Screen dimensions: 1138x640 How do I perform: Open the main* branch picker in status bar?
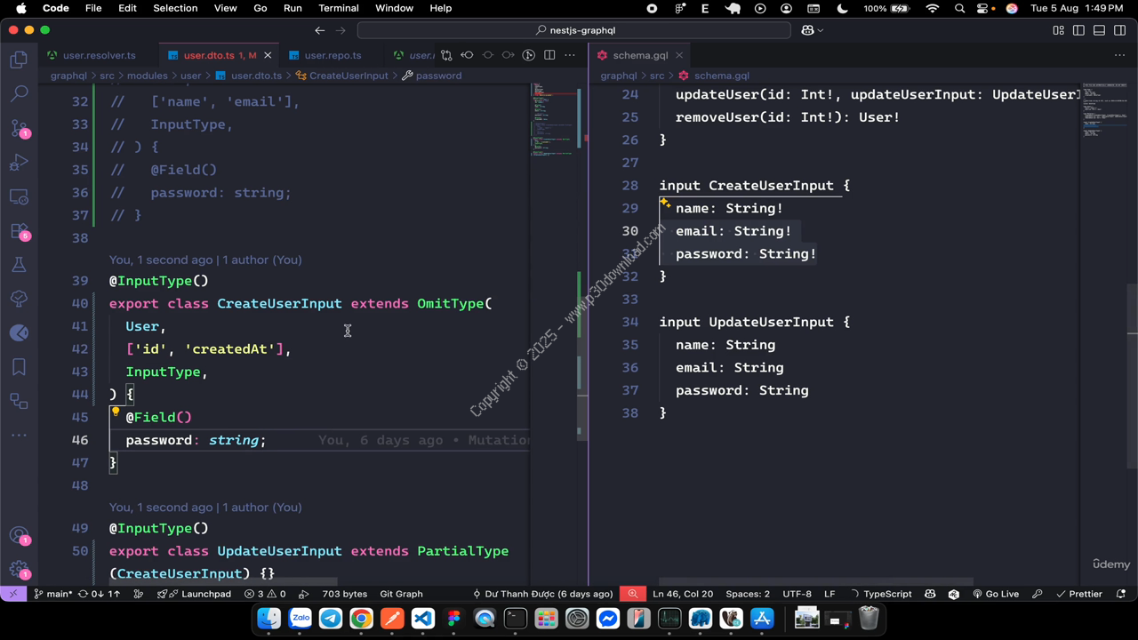tap(53, 594)
